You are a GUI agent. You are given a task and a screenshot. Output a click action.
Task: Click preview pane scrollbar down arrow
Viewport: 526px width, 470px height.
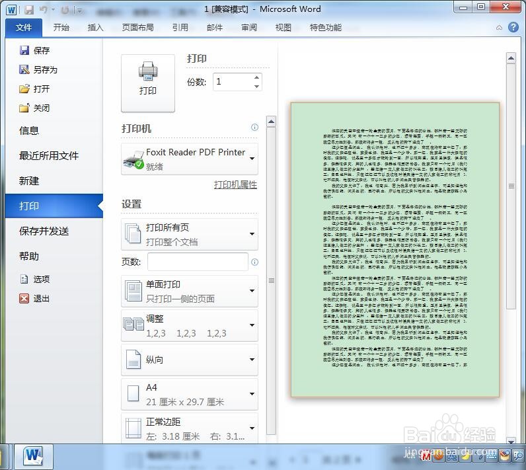511,440
